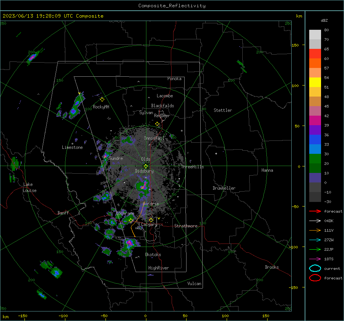Click the Airdrie label on map
This screenshot has width=344, height=321.
pyautogui.click(x=151, y=204)
